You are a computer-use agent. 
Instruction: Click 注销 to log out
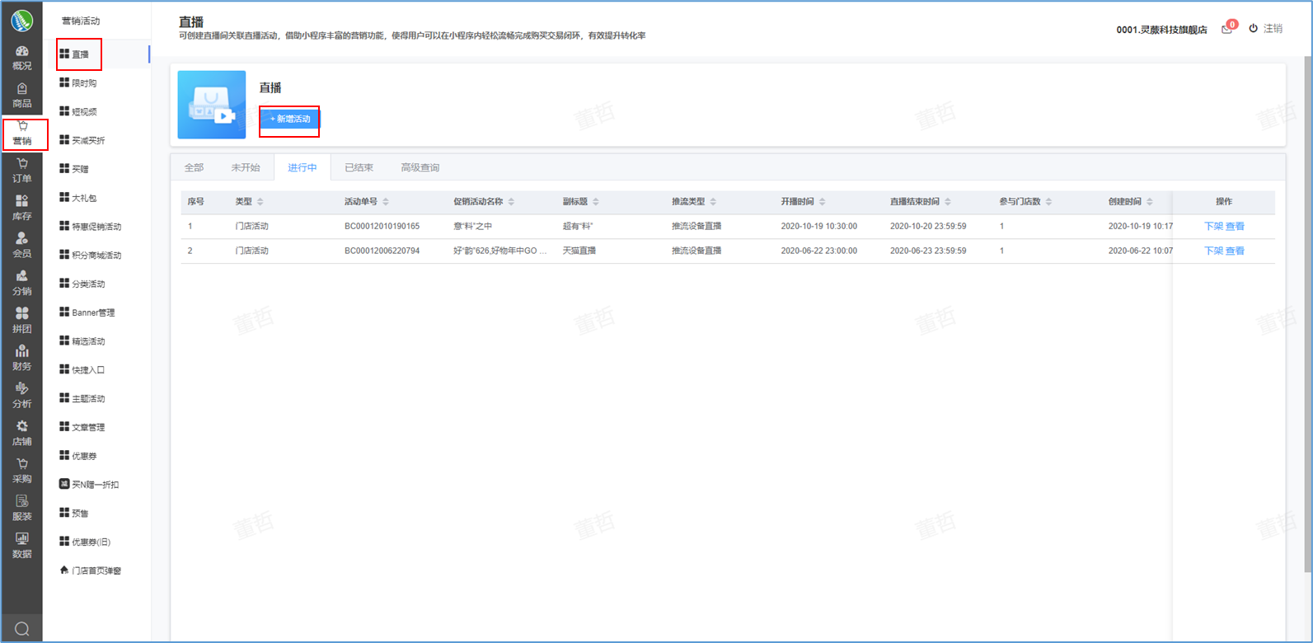[x=1266, y=28]
